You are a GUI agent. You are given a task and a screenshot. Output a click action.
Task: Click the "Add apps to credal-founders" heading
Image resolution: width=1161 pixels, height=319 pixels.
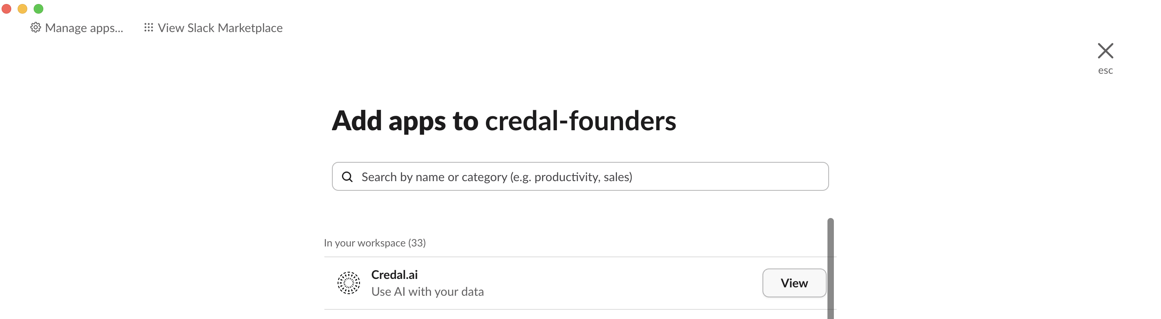[x=504, y=121]
